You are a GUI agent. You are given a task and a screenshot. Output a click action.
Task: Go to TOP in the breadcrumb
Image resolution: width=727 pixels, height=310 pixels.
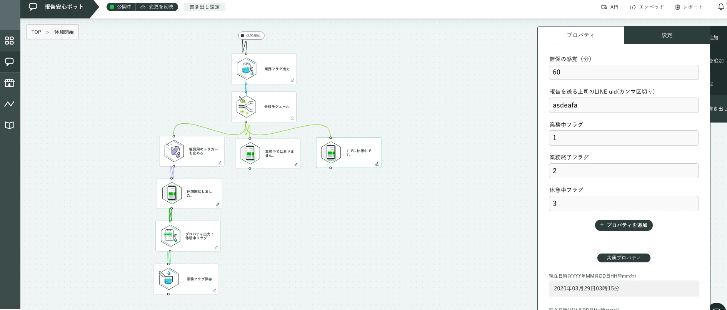(36, 32)
